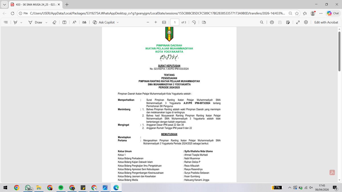The image size is (342, 192).
Task: Open WhatsApp from the taskbar
Action: [28, 188]
